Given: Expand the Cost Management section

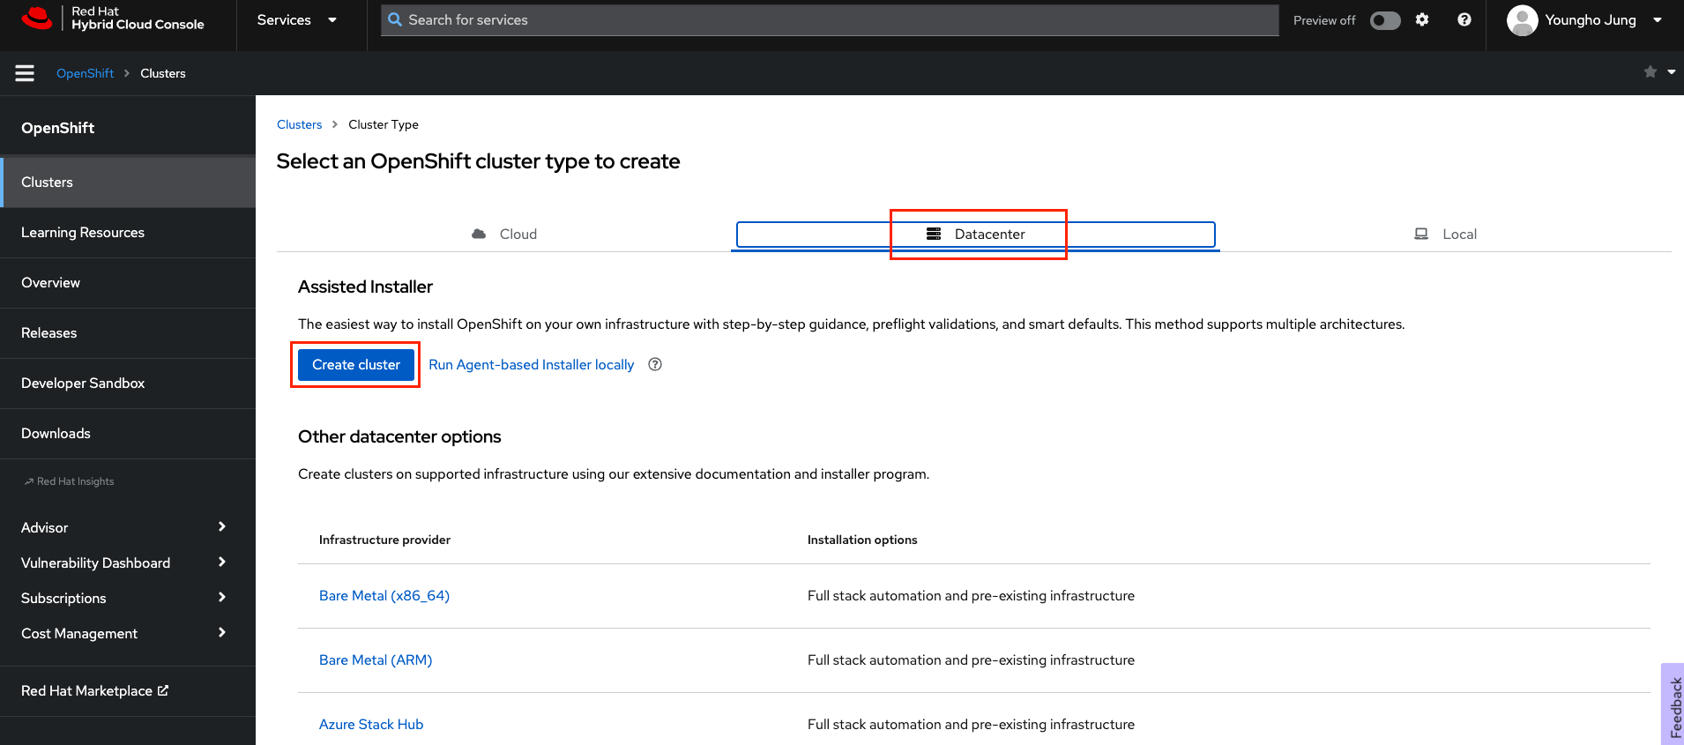Looking at the screenshot, I should [x=128, y=633].
